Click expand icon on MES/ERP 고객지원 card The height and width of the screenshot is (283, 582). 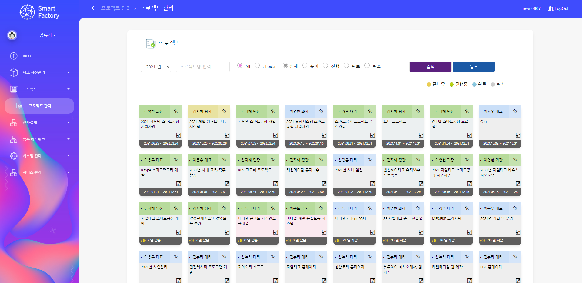470,232
